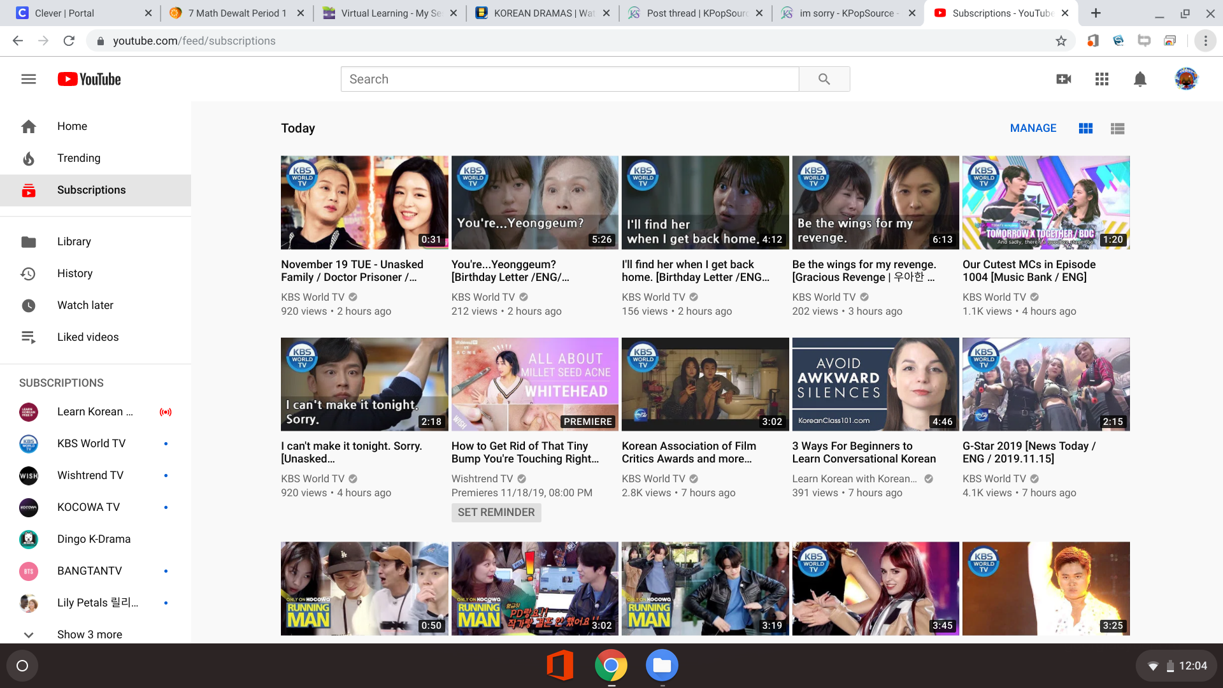Open the create video camera icon
The width and height of the screenshot is (1223, 688).
click(1064, 79)
